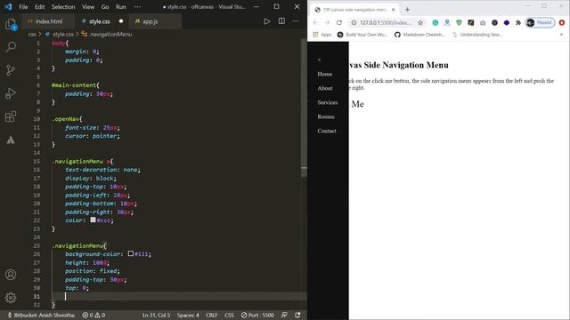Open the Run menu
Viewport: 570px width, 320px height.
click(121, 6)
